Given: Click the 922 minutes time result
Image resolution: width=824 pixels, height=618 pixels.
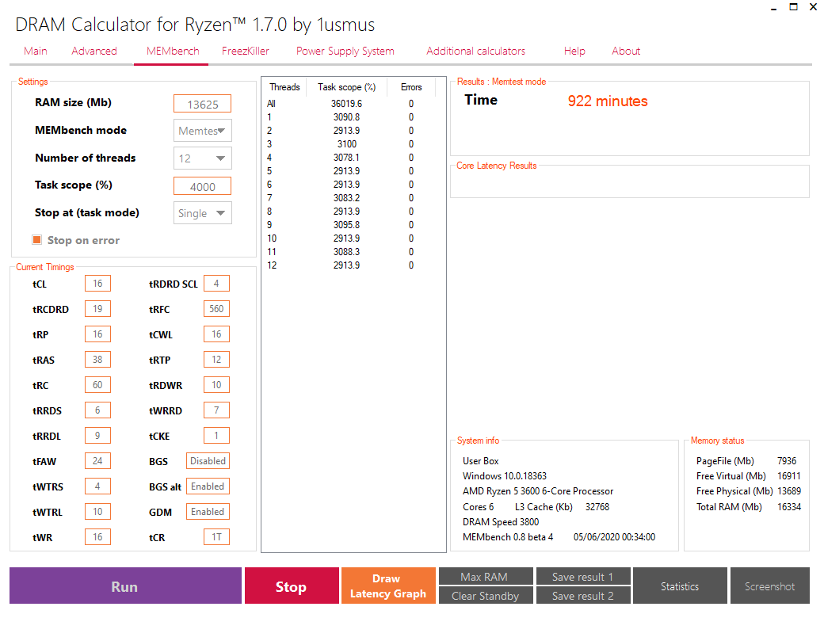Looking at the screenshot, I should pos(608,101).
